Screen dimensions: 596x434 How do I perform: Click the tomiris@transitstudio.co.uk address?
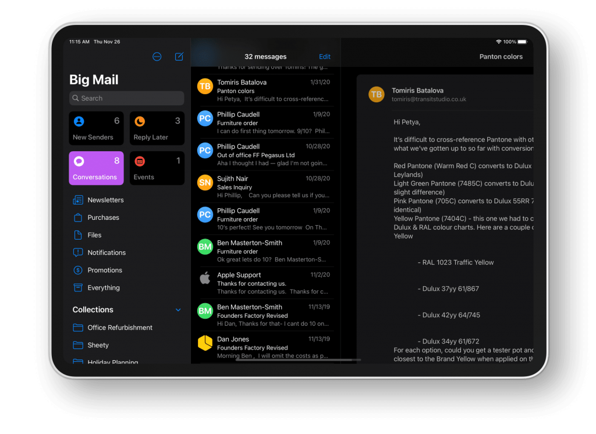pos(429,99)
